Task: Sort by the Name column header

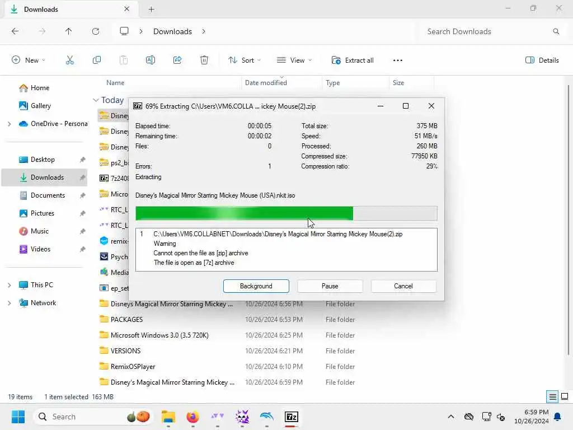Action: pyautogui.click(x=115, y=83)
